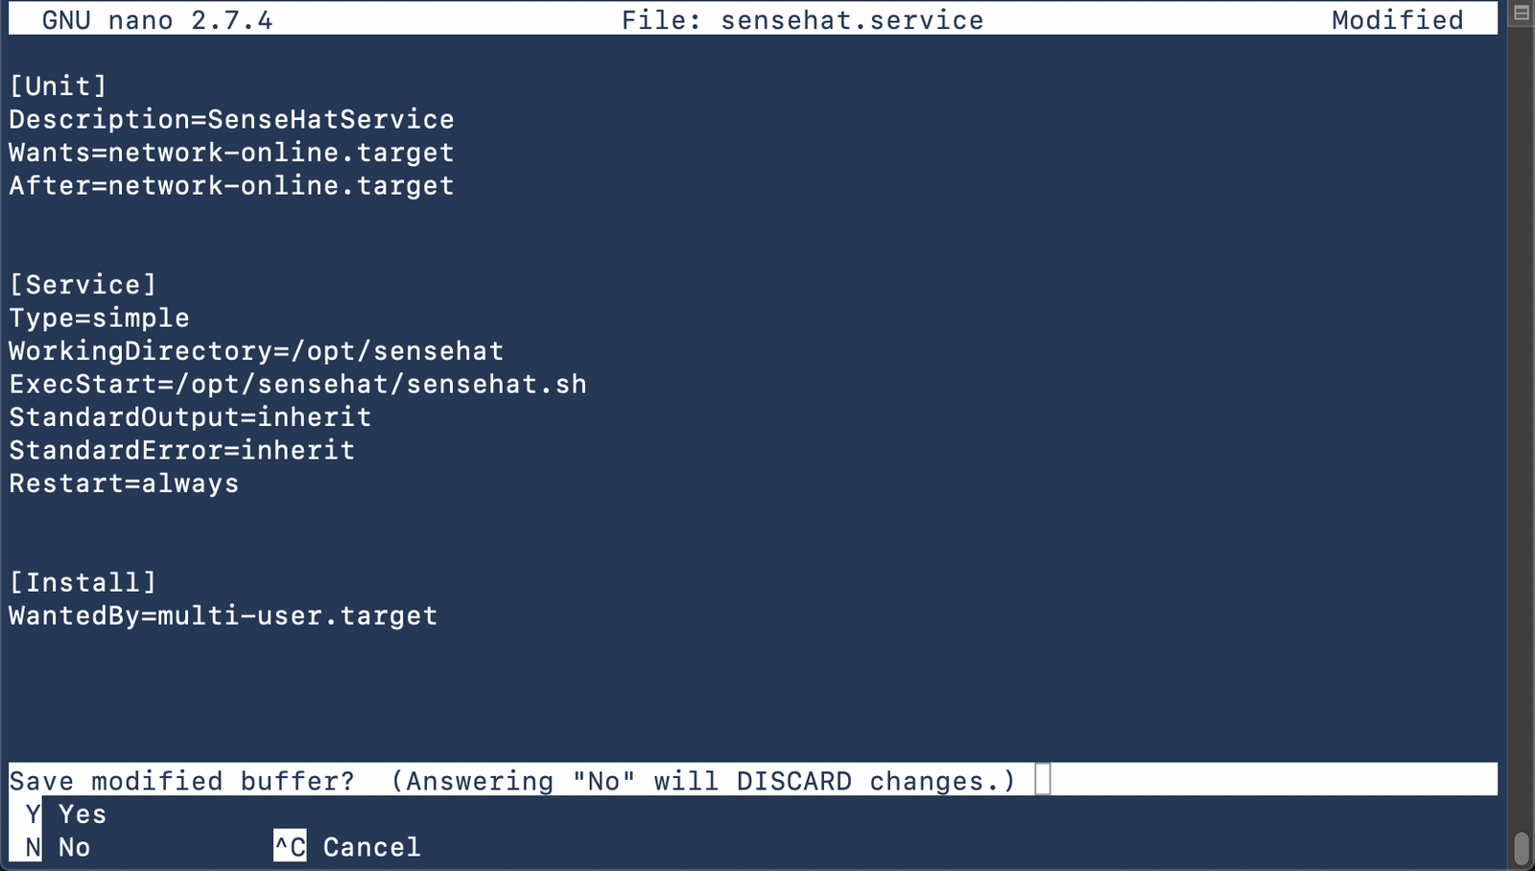Screen dimensions: 1535x871
Task: Click the Restart=always line
Action: (x=124, y=483)
